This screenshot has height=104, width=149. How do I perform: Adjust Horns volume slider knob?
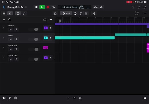[x=36, y=39]
